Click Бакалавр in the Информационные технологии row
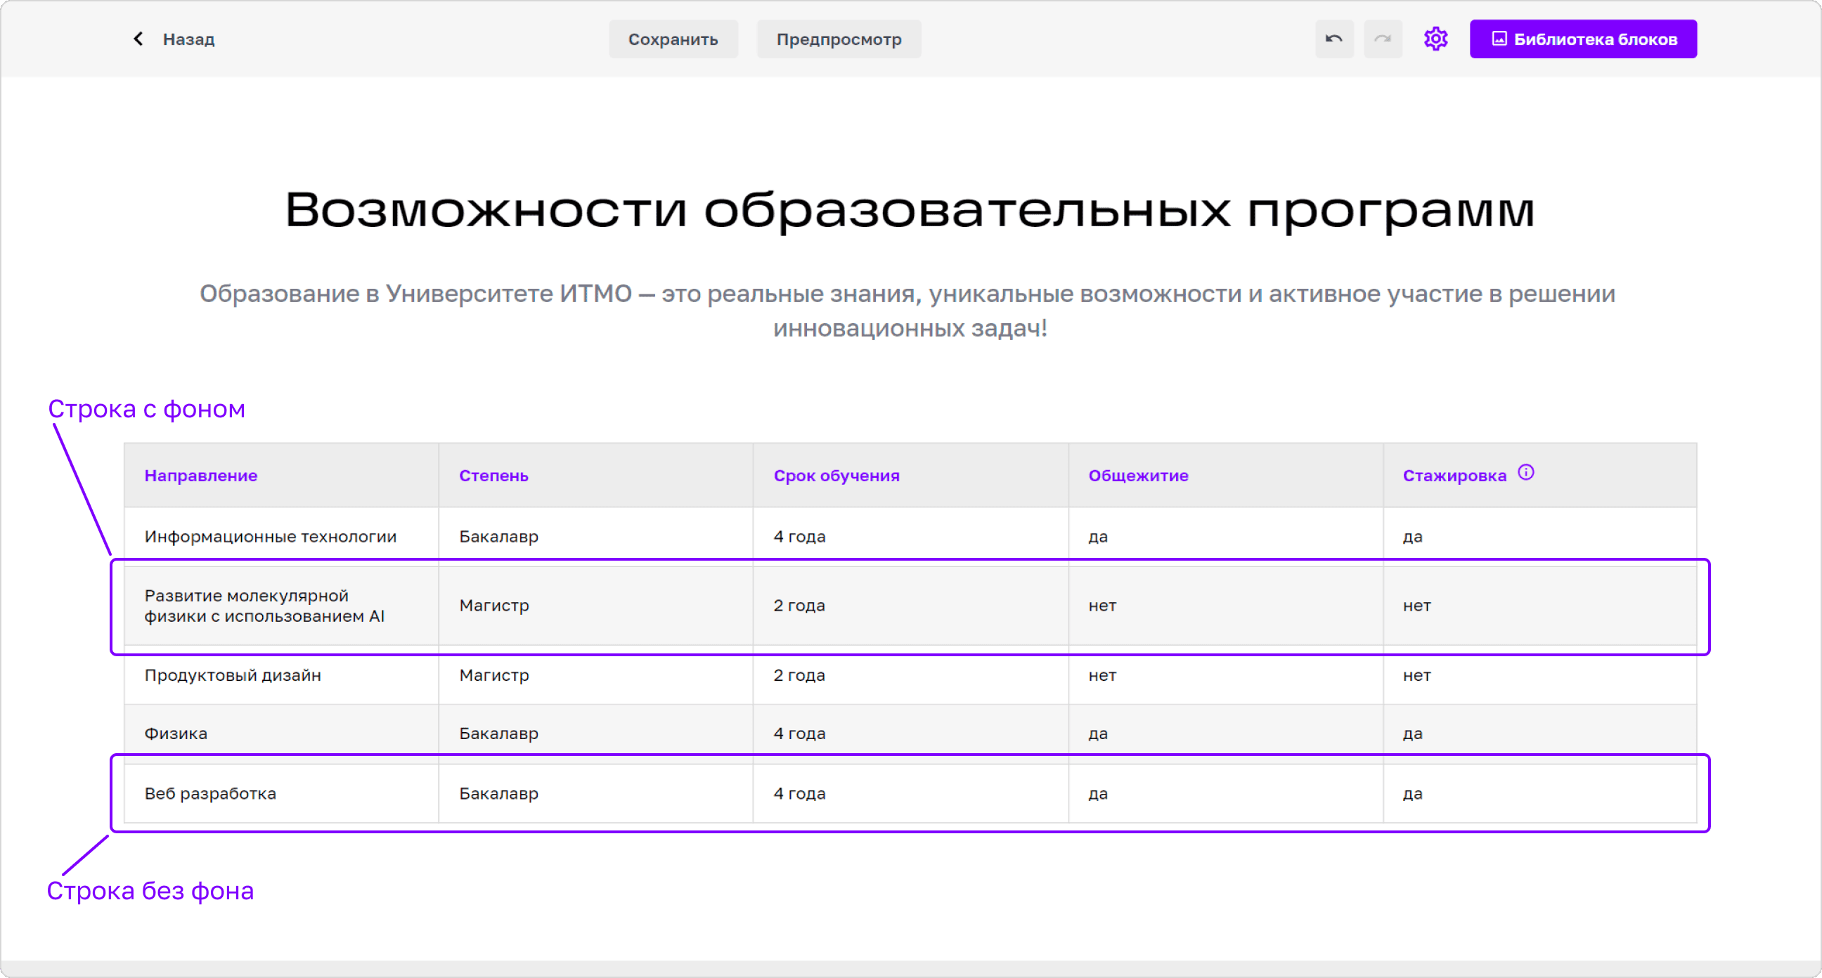 tap(498, 537)
